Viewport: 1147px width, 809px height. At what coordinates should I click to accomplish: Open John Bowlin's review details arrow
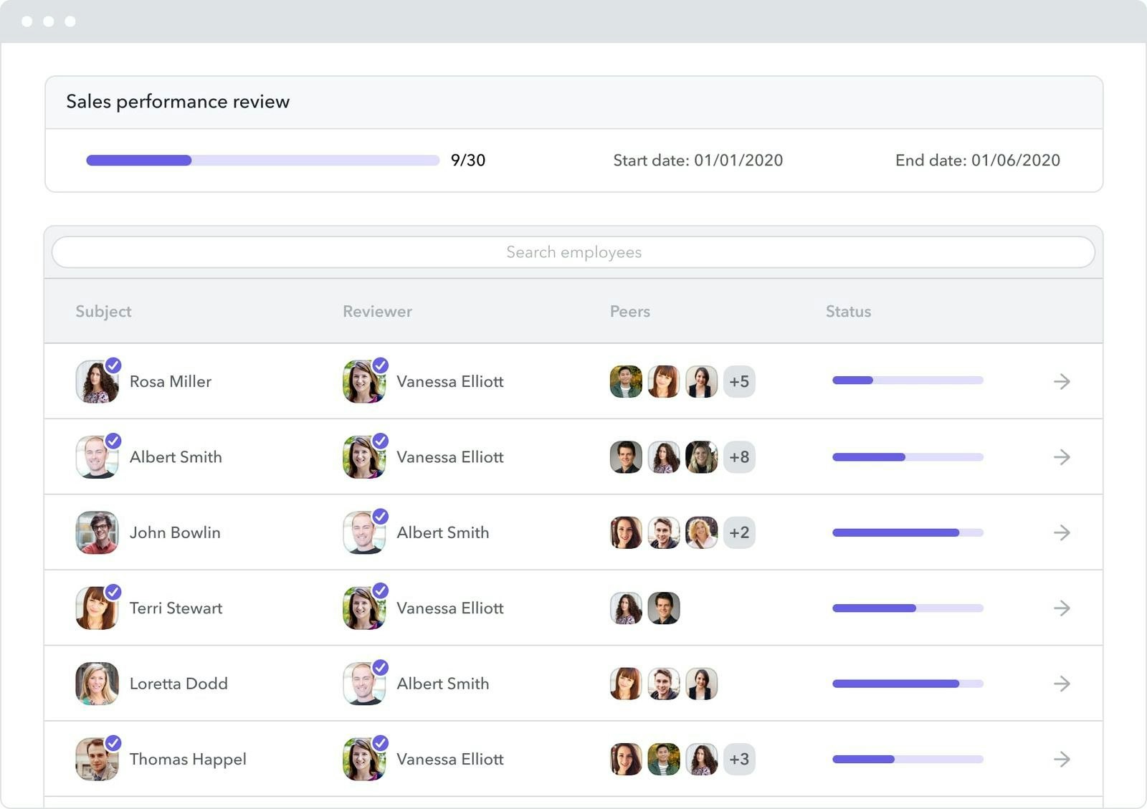(x=1062, y=532)
